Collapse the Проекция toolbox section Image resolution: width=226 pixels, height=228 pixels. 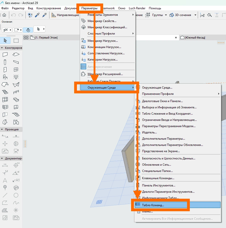(x=2, y=129)
